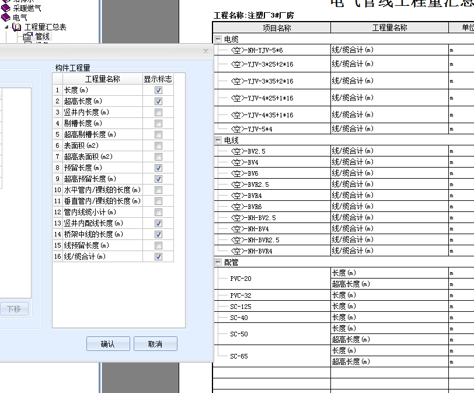Select the PVC-32 pipe row
Screen dimensions: 474x393
241,295
